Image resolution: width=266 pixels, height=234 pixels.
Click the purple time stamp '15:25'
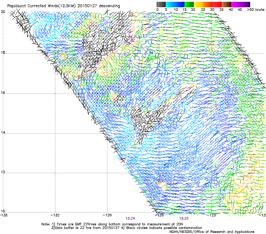[184, 219]
